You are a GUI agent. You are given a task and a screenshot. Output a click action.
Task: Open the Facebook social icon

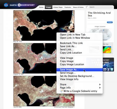click(108, 69)
